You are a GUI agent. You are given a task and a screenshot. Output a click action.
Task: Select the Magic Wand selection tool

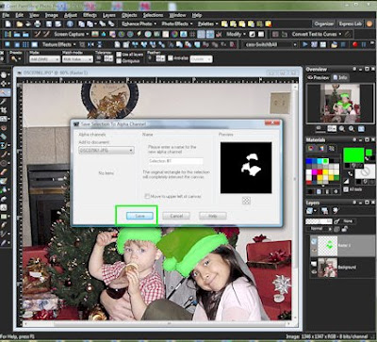point(4,92)
